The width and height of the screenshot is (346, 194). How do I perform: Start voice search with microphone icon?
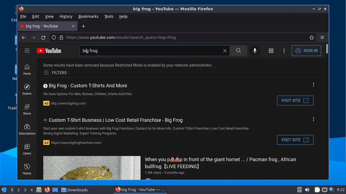pos(255,51)
